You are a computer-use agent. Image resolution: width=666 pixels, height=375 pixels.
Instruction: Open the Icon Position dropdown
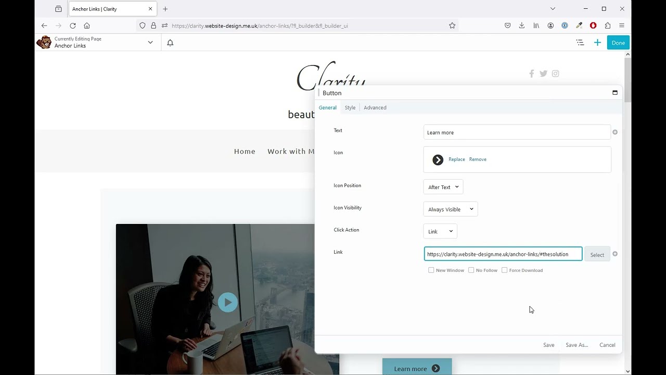point(443,187)
